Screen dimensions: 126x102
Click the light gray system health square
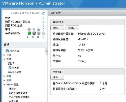pyautogui.click(x=39, y=33)
